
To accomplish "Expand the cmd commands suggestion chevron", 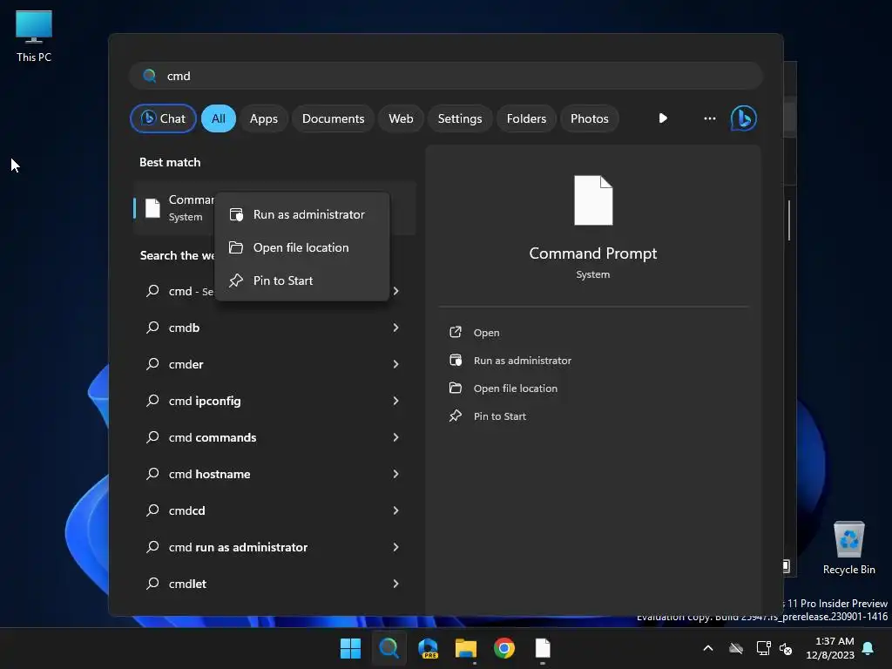I will 396,437.
